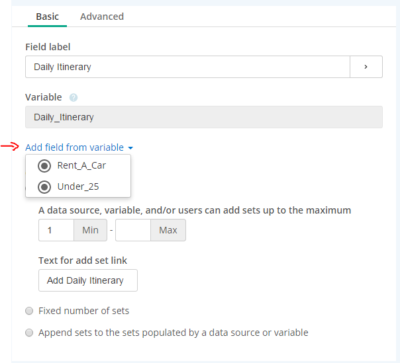Image resolution: width=400 pixels, height=363 pixels.
Task: Click the Rent_A_Car radio icon in dropdown
Action: pos(44,166)
